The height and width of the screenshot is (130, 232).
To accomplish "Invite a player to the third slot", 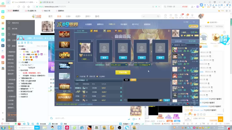I will [x=123, y=57].
